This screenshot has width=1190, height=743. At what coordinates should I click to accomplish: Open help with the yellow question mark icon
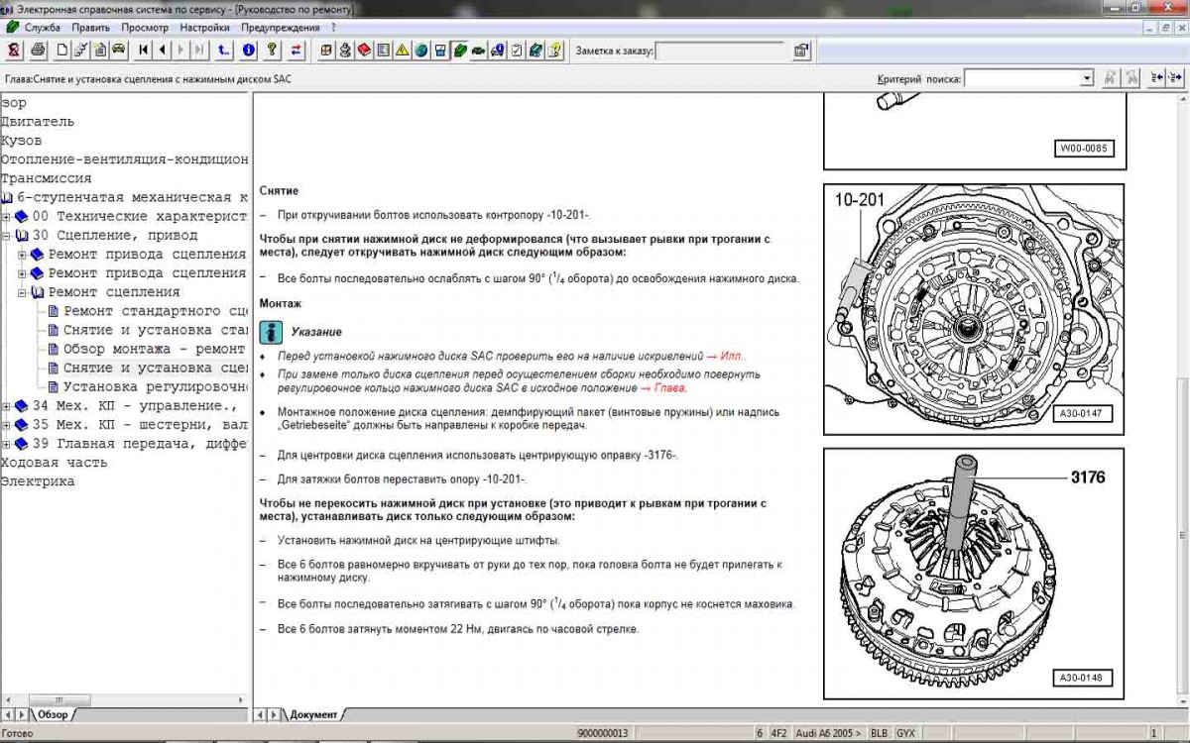pos(271,50)
